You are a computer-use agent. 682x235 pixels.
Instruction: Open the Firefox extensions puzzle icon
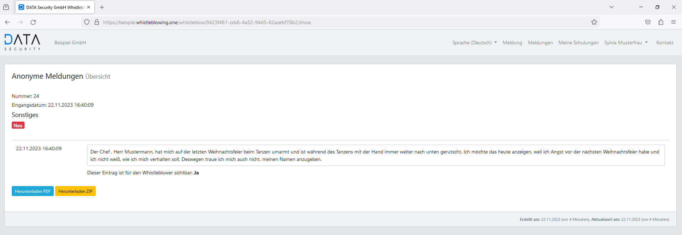pos(661,22)
